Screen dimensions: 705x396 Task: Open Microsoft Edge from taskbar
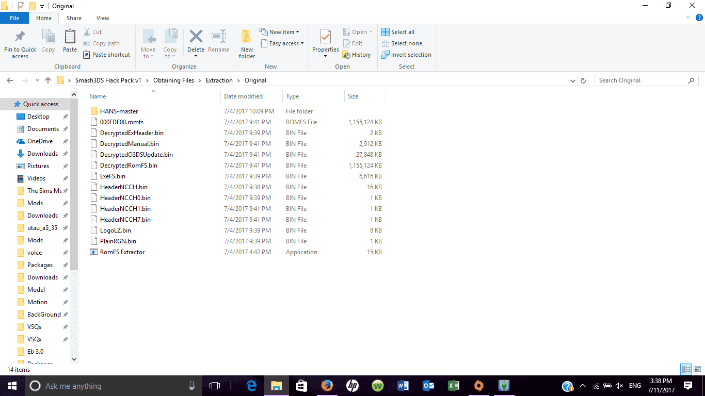point(252,386)
